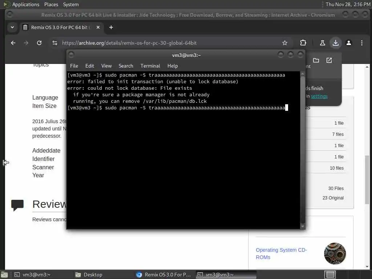Click the Reviews speech bubble icon
This screenshot has height=279, width=372.
coord(17,205)
